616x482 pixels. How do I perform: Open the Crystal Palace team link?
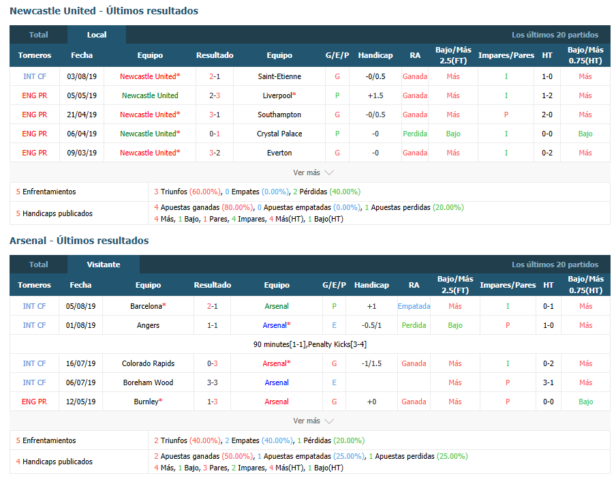click(x=279, y=134)
